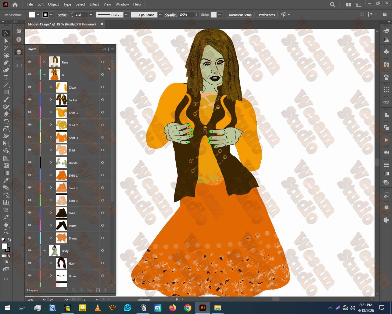The height and width of the screenshot is (314, 392).
Task: Hide the Shoes layer
Action: click(x=29, y=238)
